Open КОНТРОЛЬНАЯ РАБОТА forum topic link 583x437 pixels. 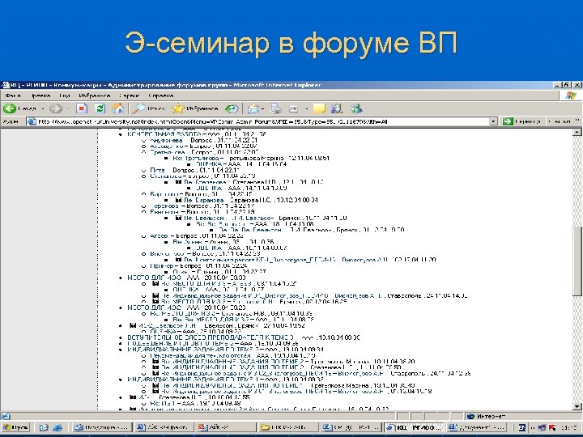tap(164, 134)
